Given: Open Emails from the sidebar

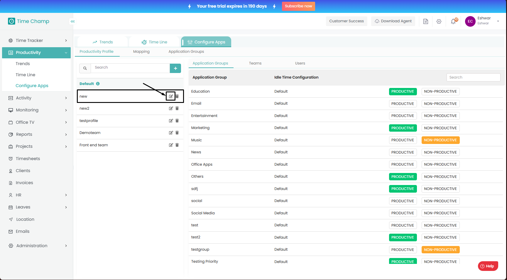Looking at the screenshot, I should [x=23, y=231].
